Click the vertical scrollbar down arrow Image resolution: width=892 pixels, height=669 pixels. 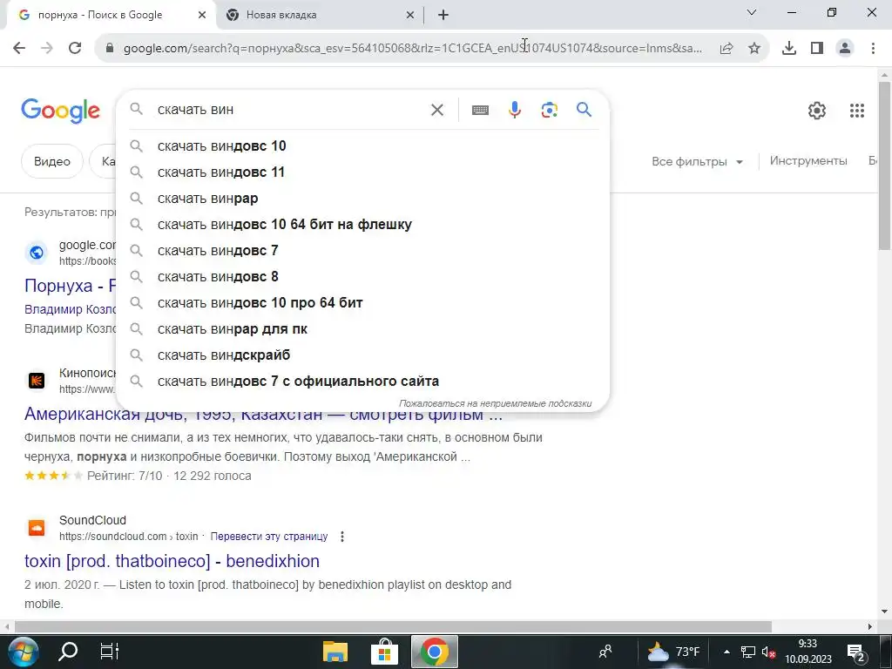tap(884, 612)
